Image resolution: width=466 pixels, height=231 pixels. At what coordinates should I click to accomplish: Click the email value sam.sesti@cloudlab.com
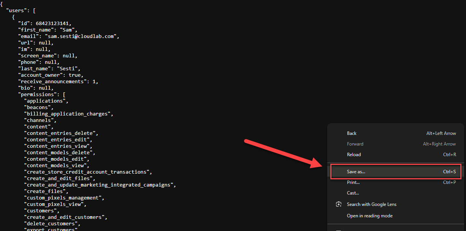82,36
